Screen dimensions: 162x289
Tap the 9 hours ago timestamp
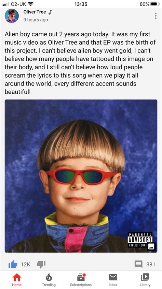36,20
